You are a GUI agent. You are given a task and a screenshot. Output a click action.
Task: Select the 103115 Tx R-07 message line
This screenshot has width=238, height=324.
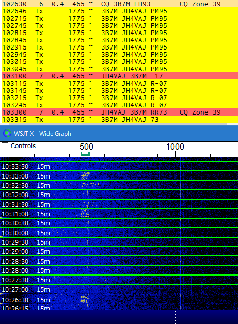(x=120, y=83)
